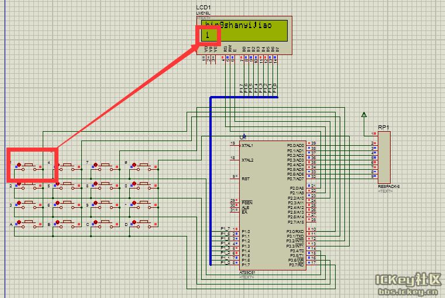Click the keypad push button labeled C
Screen dimensions: 445x298
(106, 224)
